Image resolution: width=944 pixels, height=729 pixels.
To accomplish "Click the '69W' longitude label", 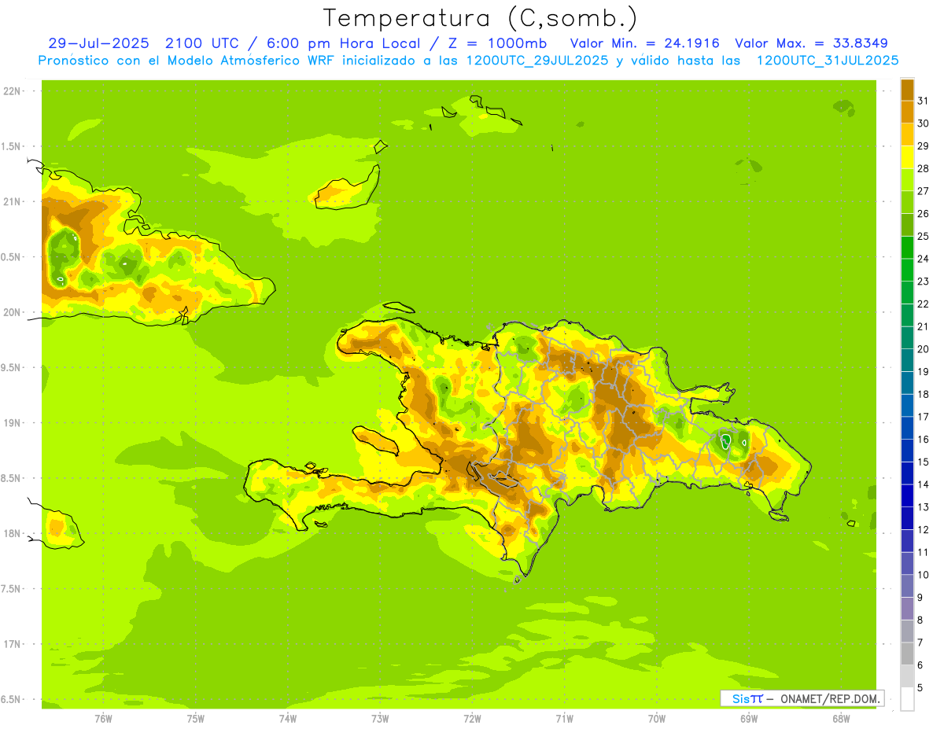I will [749, 718].
